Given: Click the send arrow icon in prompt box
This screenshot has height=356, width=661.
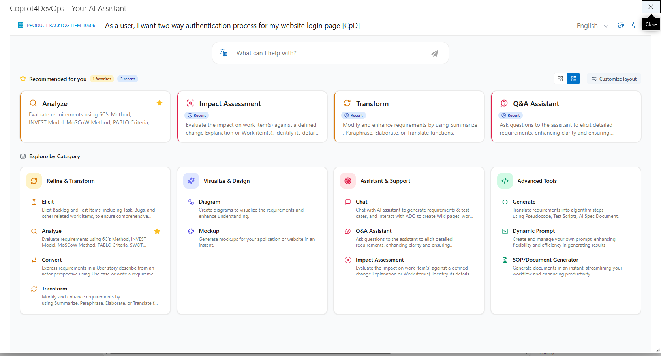Looking at the screenshot, I should click(434, 54).
